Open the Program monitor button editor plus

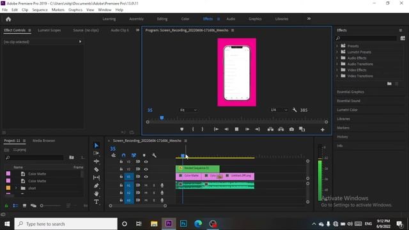pos(322,130)
